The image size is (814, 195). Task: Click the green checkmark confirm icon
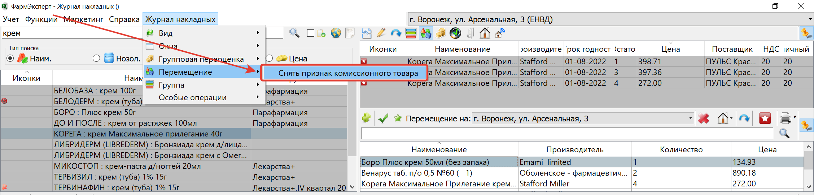(383, 118)
